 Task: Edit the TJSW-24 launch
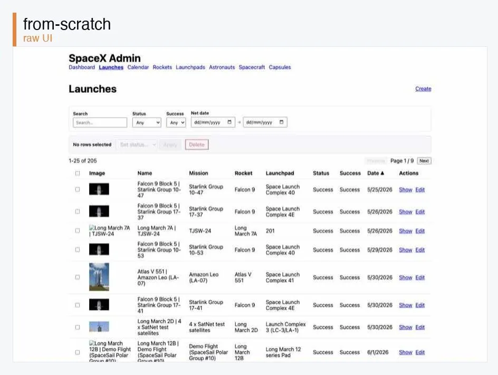(x=420, y=231)
